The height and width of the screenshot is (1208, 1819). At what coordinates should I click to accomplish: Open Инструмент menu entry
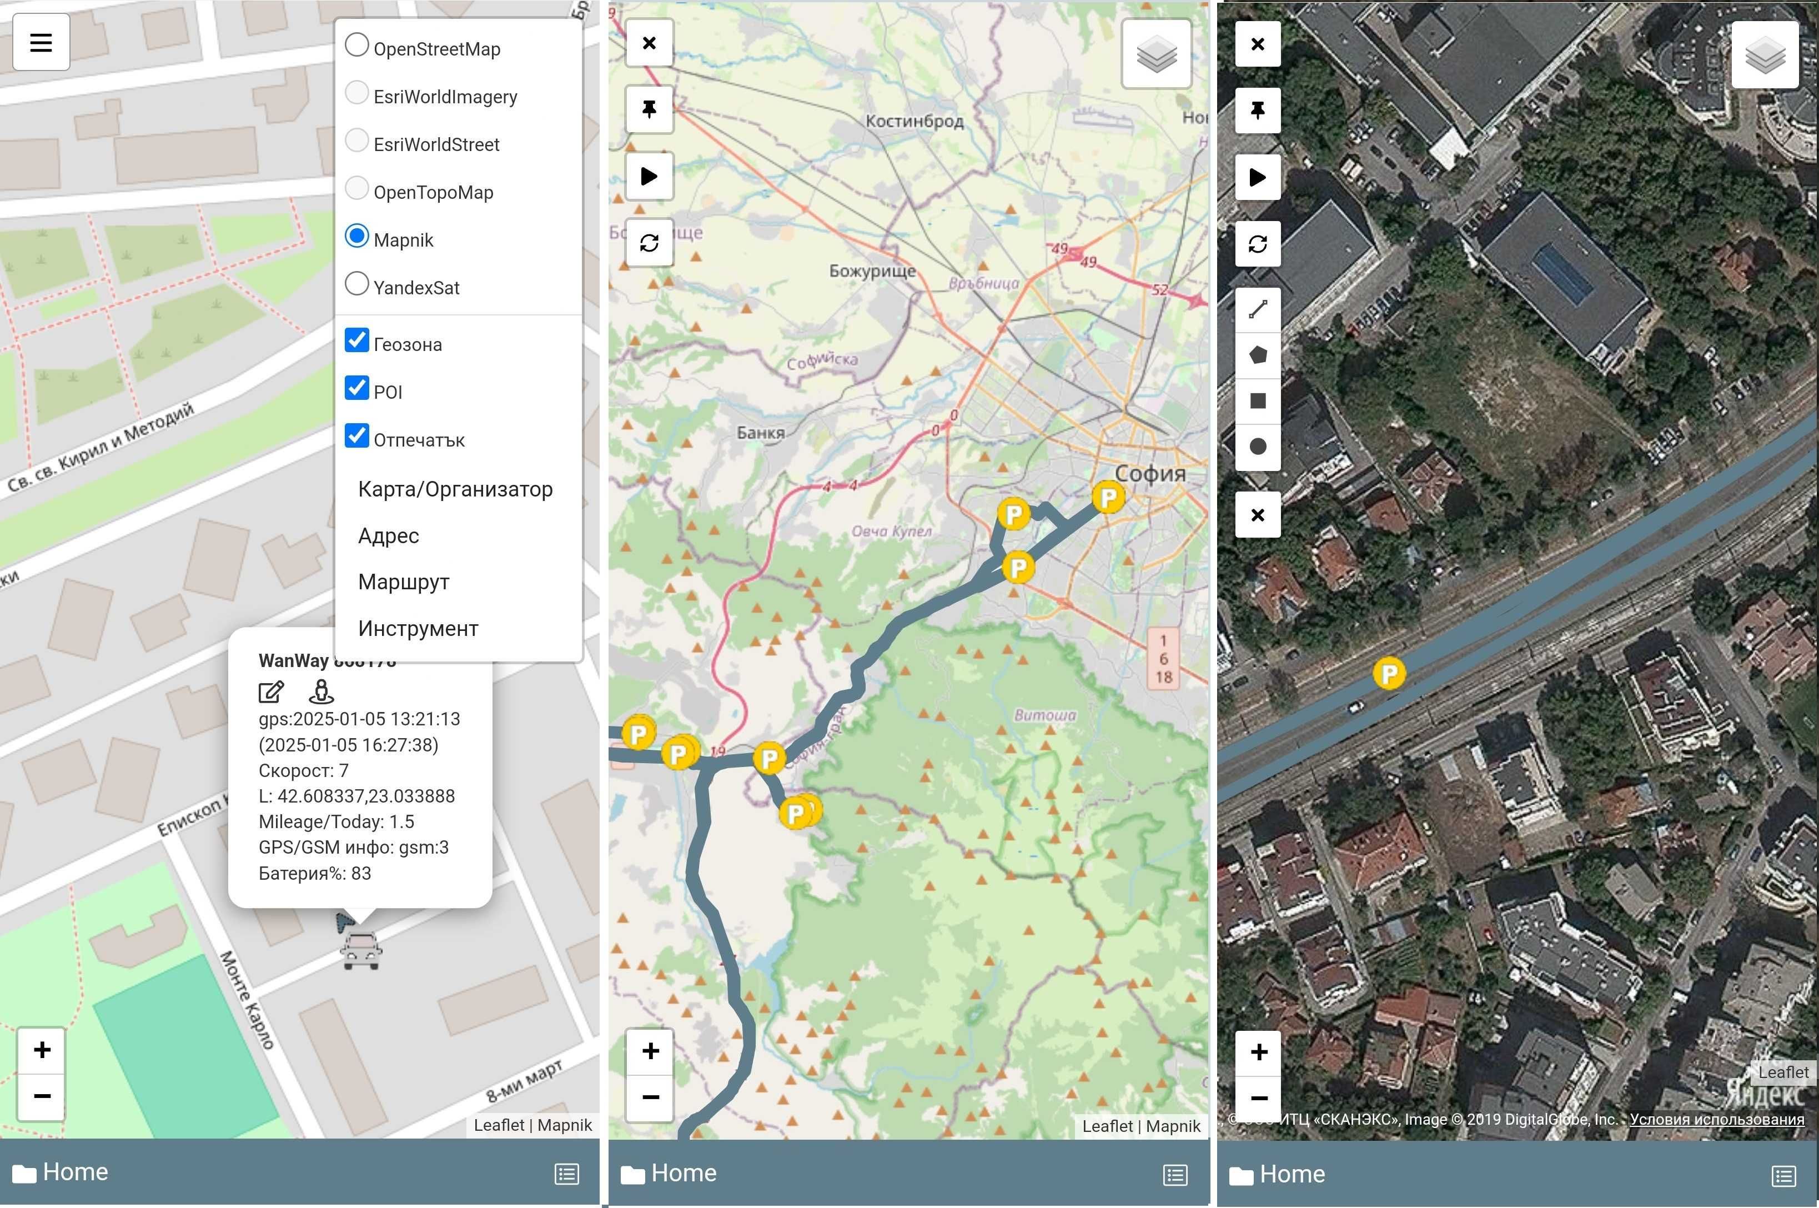(418, 629)
